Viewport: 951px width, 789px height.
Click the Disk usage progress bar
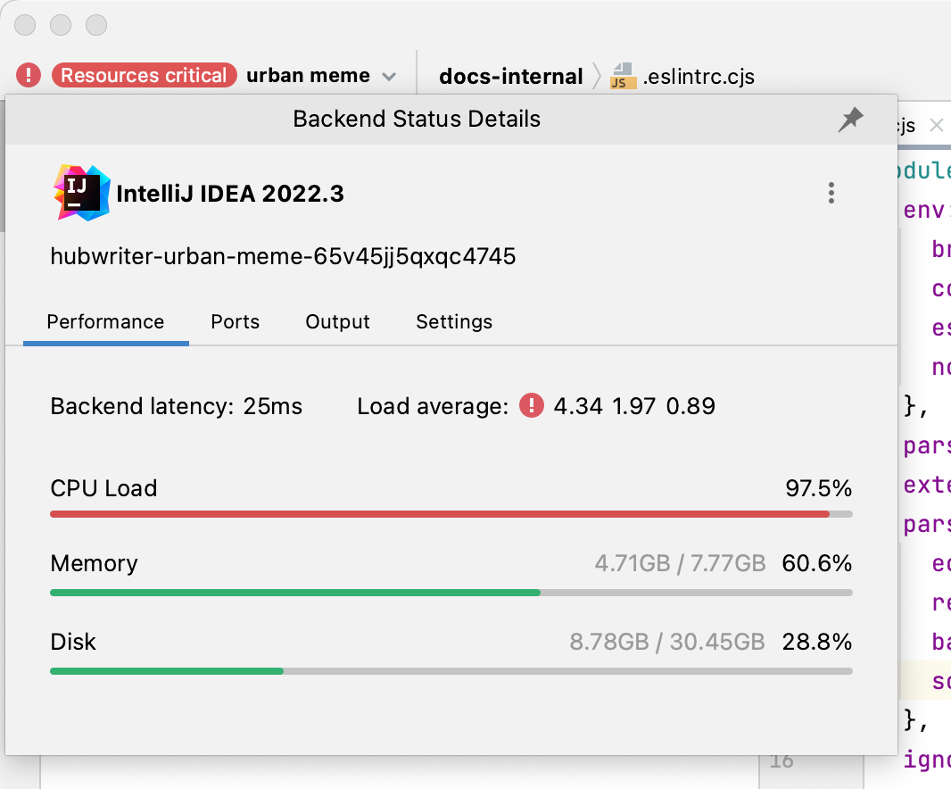pos(451,671)
